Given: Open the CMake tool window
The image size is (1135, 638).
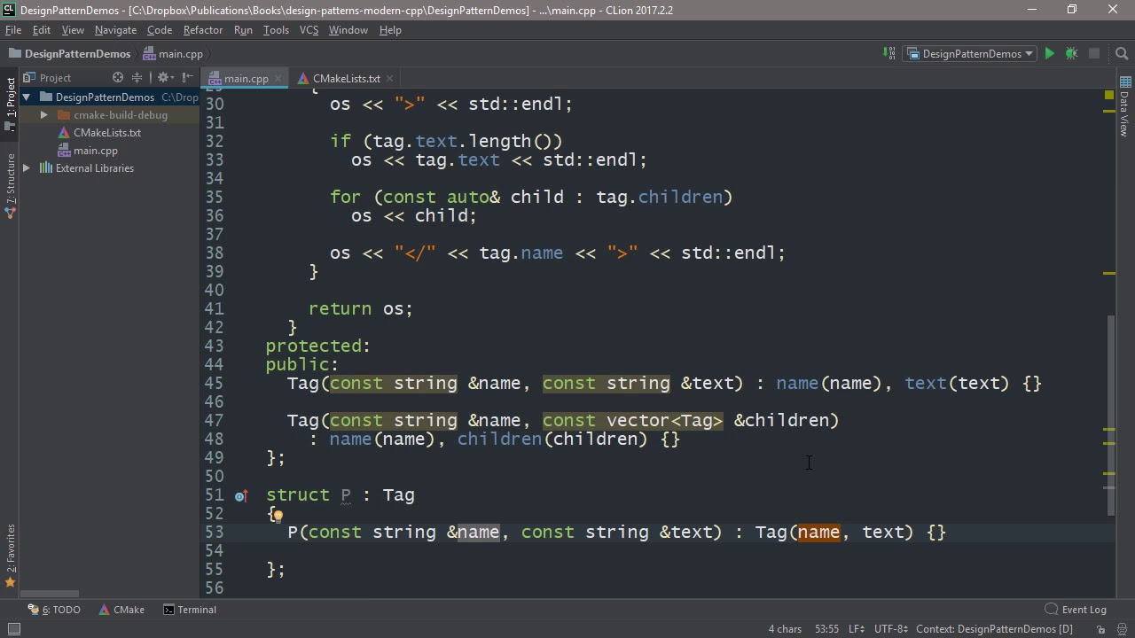Looking at the screenshot, I should click(x=121, y=610).
